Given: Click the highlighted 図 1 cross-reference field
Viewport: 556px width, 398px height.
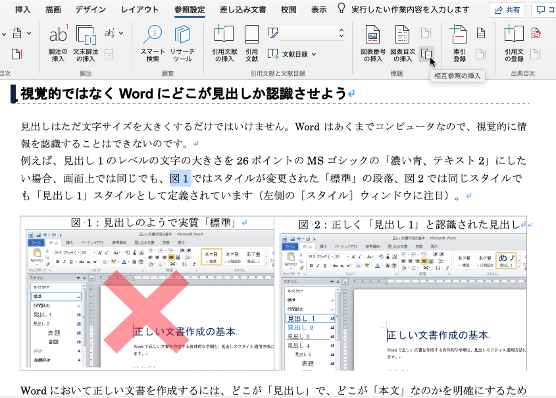Looking at the screenshot, I should 180,178.
